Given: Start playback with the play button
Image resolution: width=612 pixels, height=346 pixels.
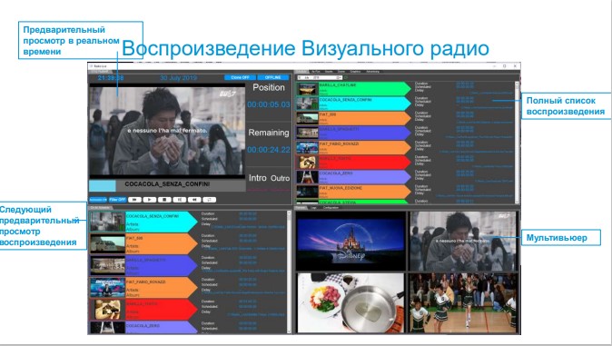Looking at the screenshot, I should pyautogui.click(x=150, y=200).
